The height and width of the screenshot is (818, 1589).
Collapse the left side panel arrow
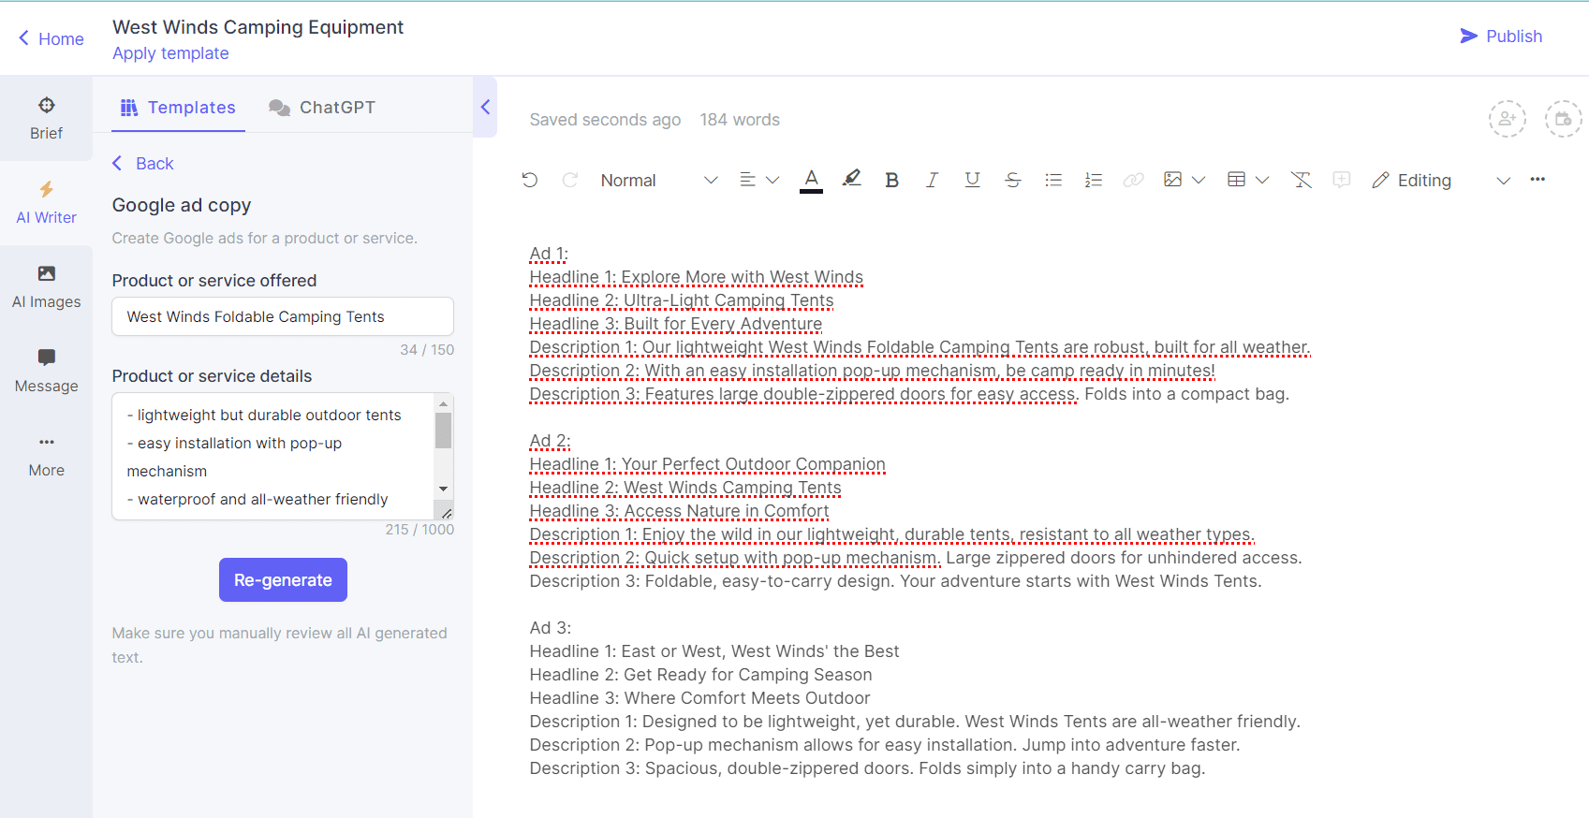pos(485,107)
